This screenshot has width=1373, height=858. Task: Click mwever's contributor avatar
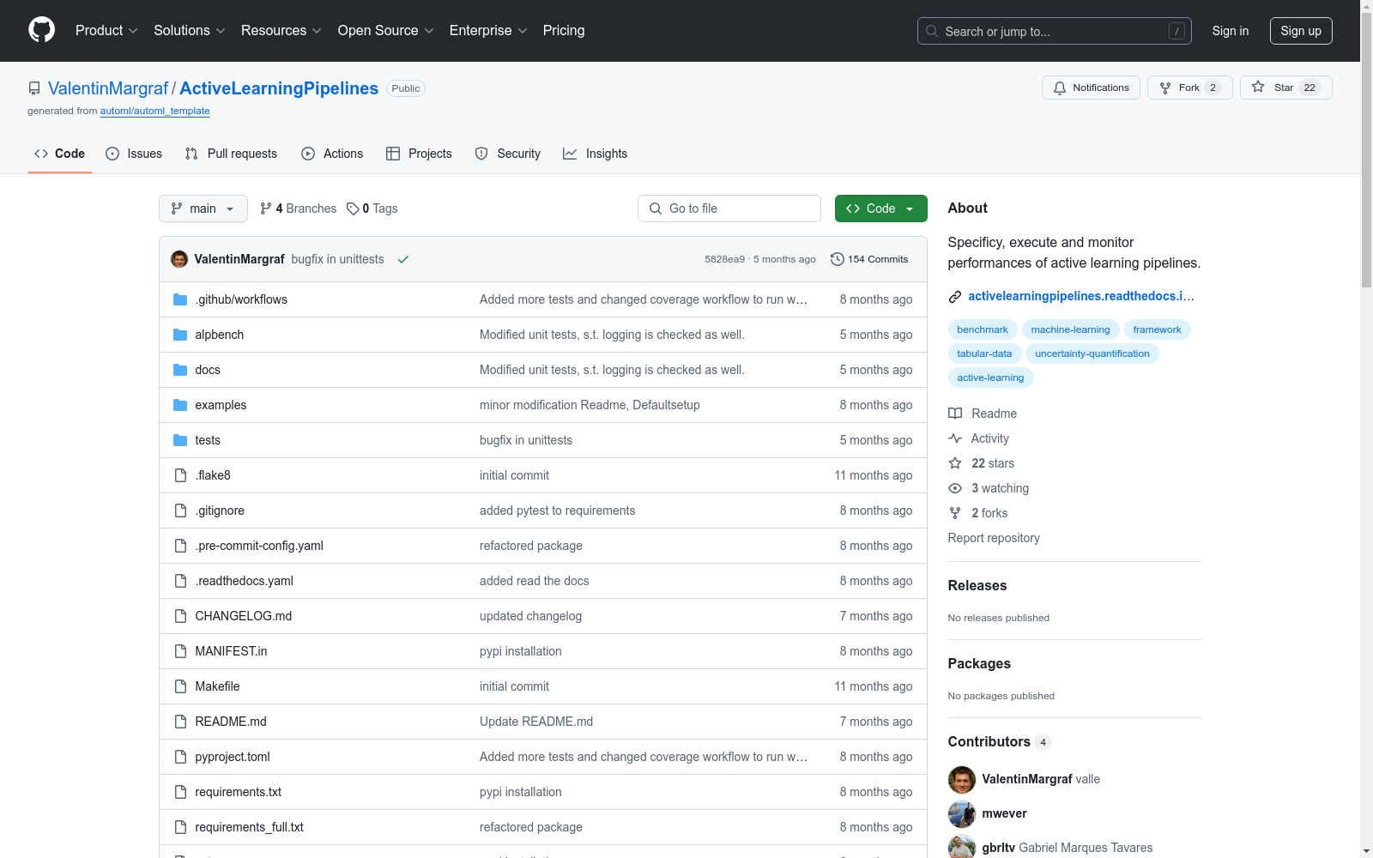[962, 813]
